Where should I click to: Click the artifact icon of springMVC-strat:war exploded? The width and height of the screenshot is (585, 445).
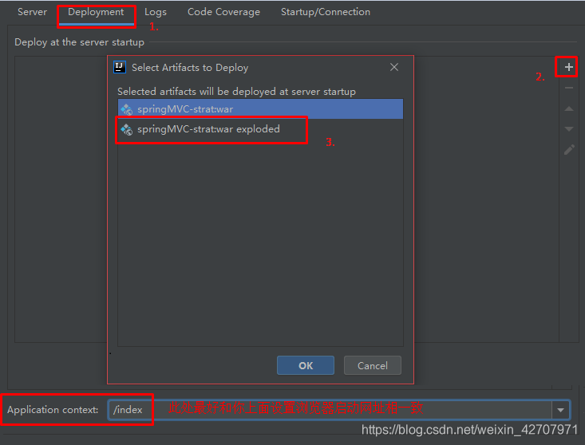point(127,129)
